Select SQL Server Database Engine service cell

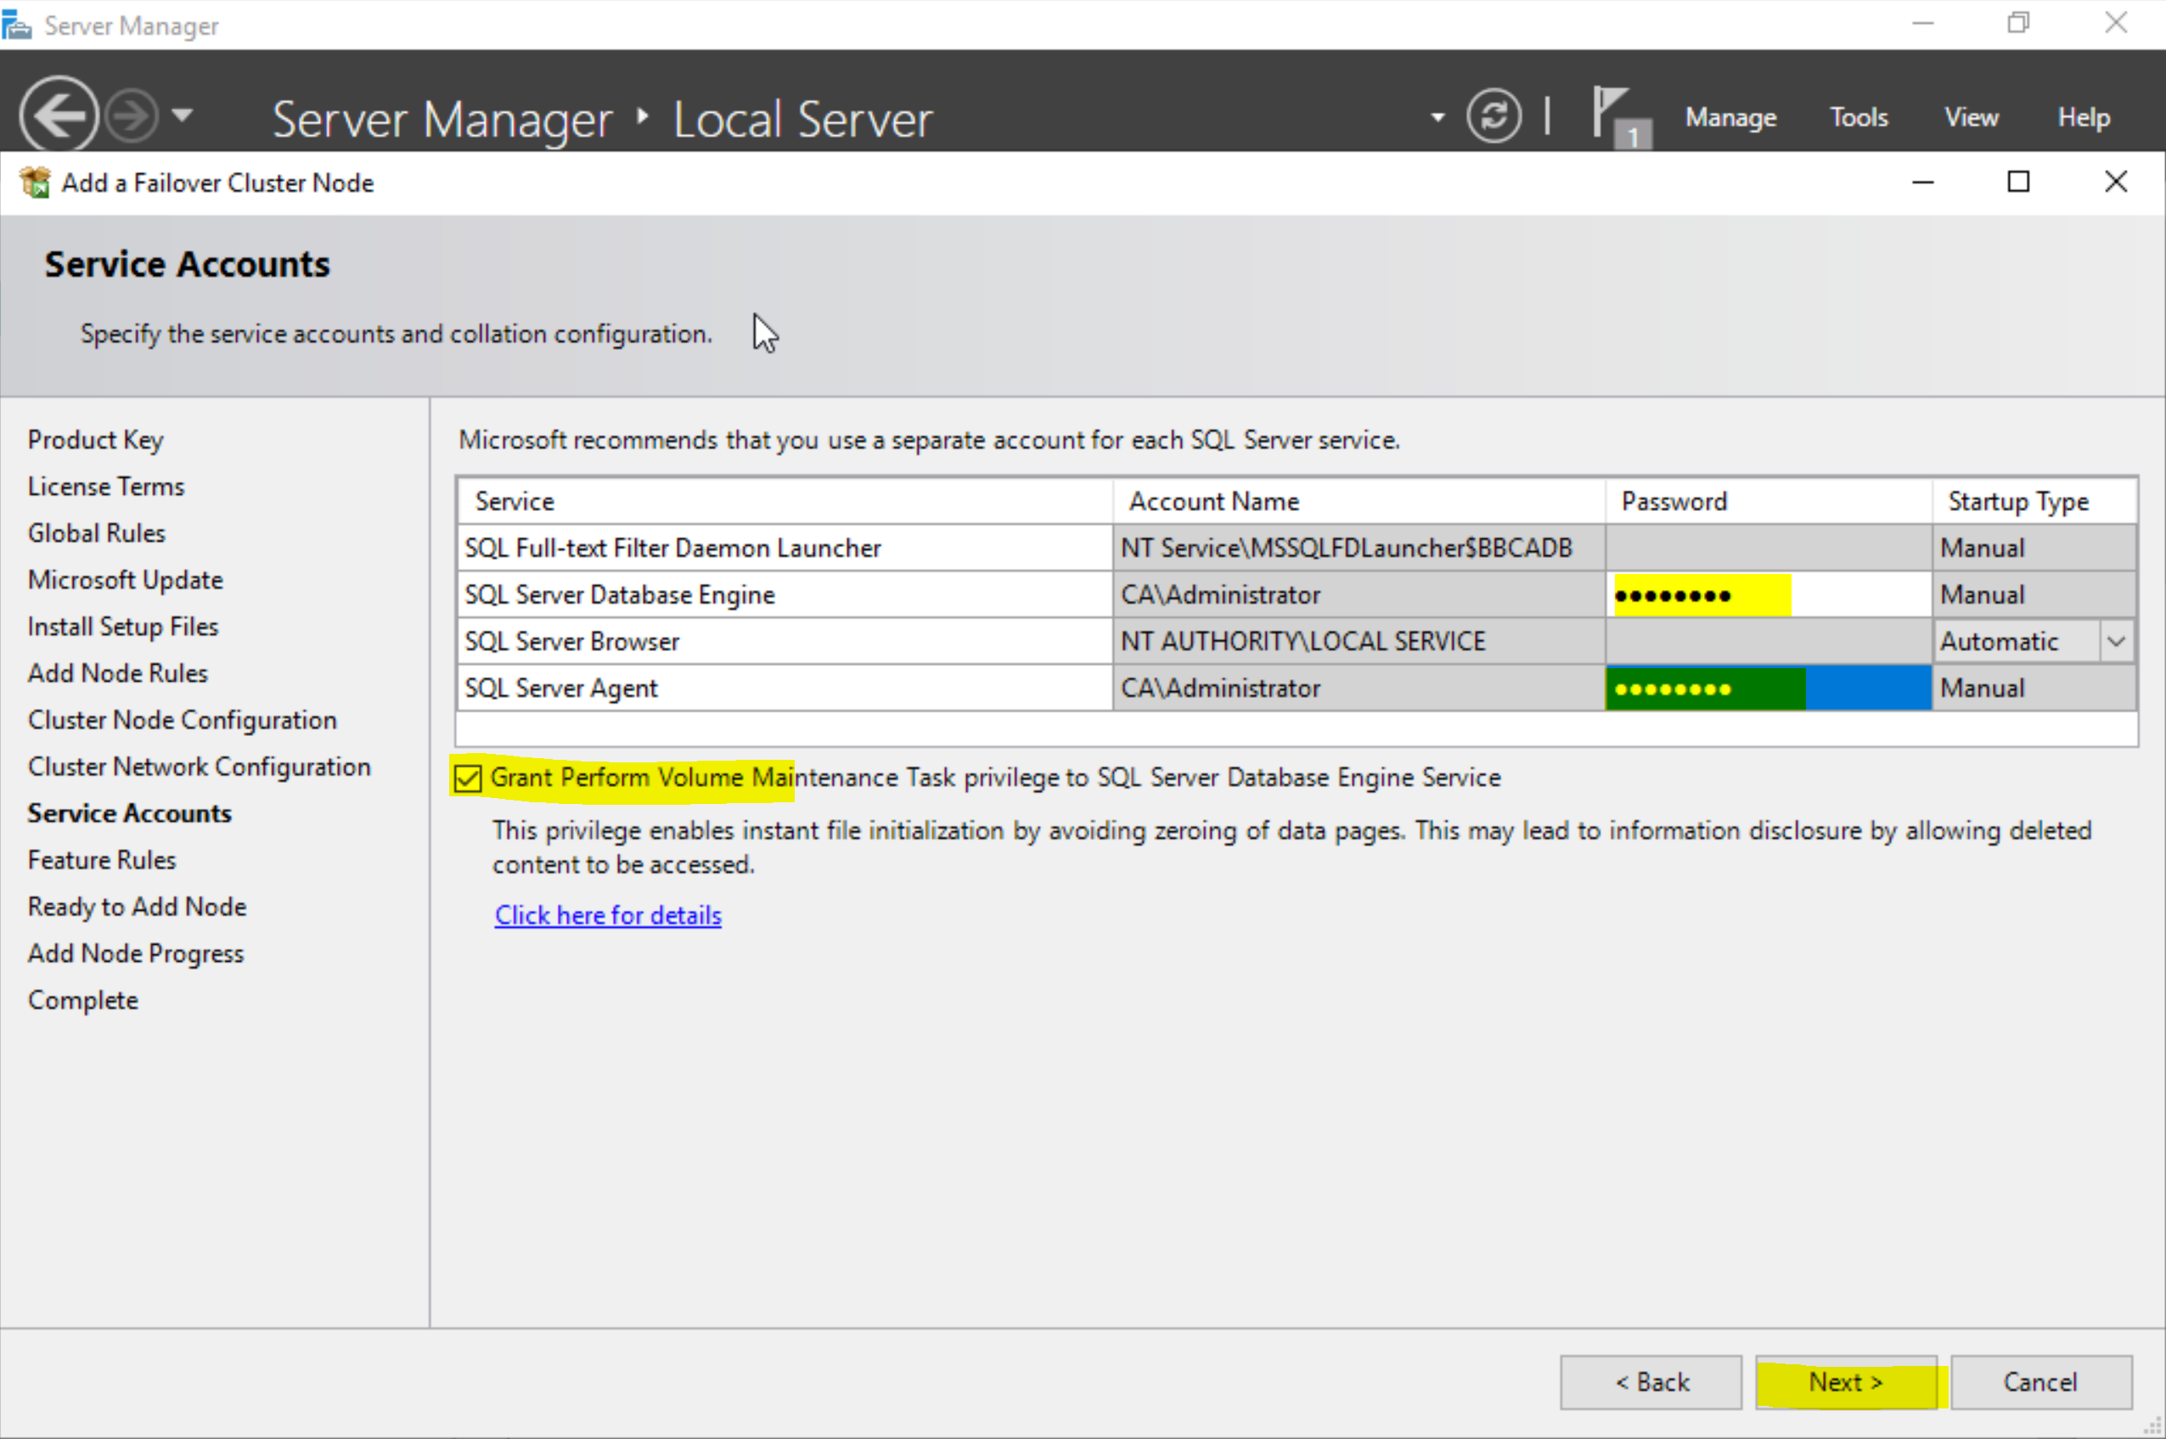tap(785, 594)
